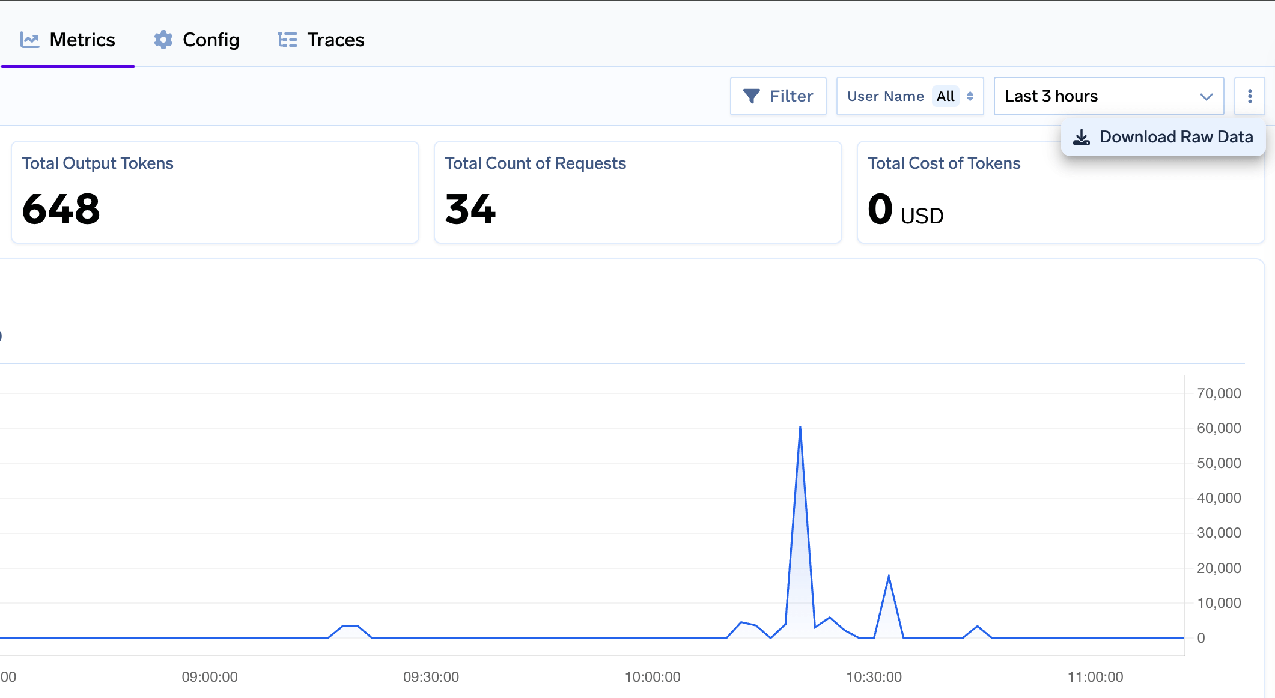Click the User Name up-down arrows

[x=970, y=96]
